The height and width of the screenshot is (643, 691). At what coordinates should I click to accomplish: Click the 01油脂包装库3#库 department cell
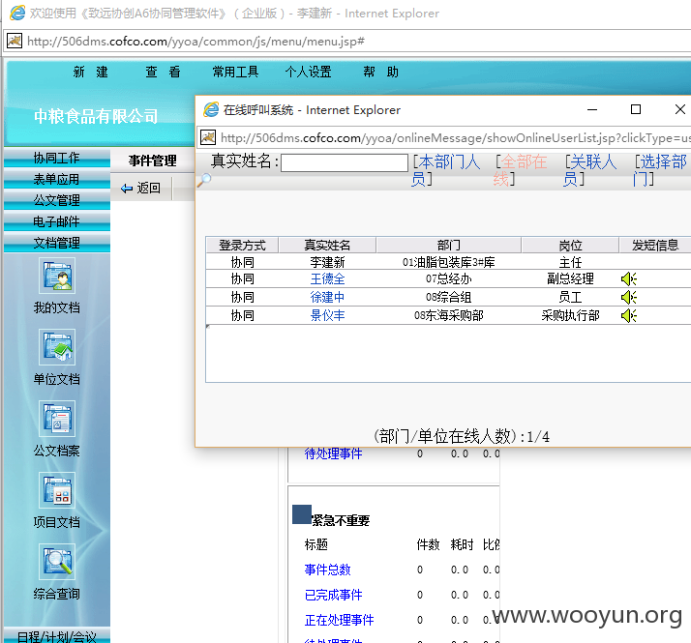449,262
